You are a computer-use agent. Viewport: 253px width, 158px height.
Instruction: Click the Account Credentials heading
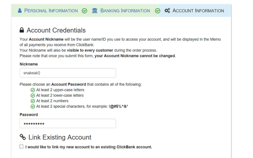coord(56,30)
